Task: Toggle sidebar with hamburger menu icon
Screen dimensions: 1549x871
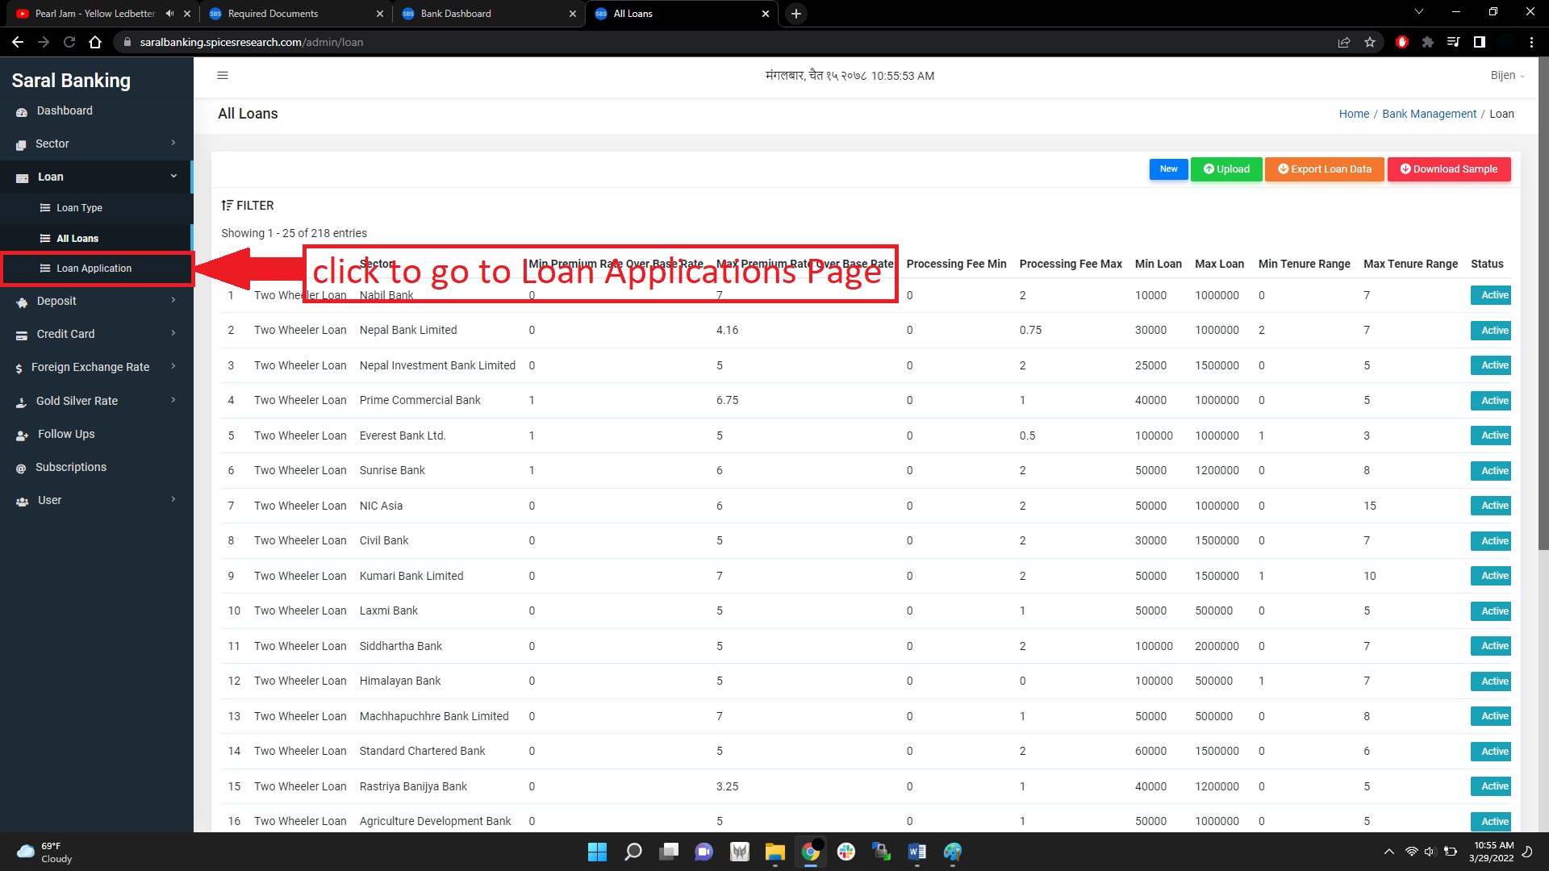Action: [x=223, y=76]
